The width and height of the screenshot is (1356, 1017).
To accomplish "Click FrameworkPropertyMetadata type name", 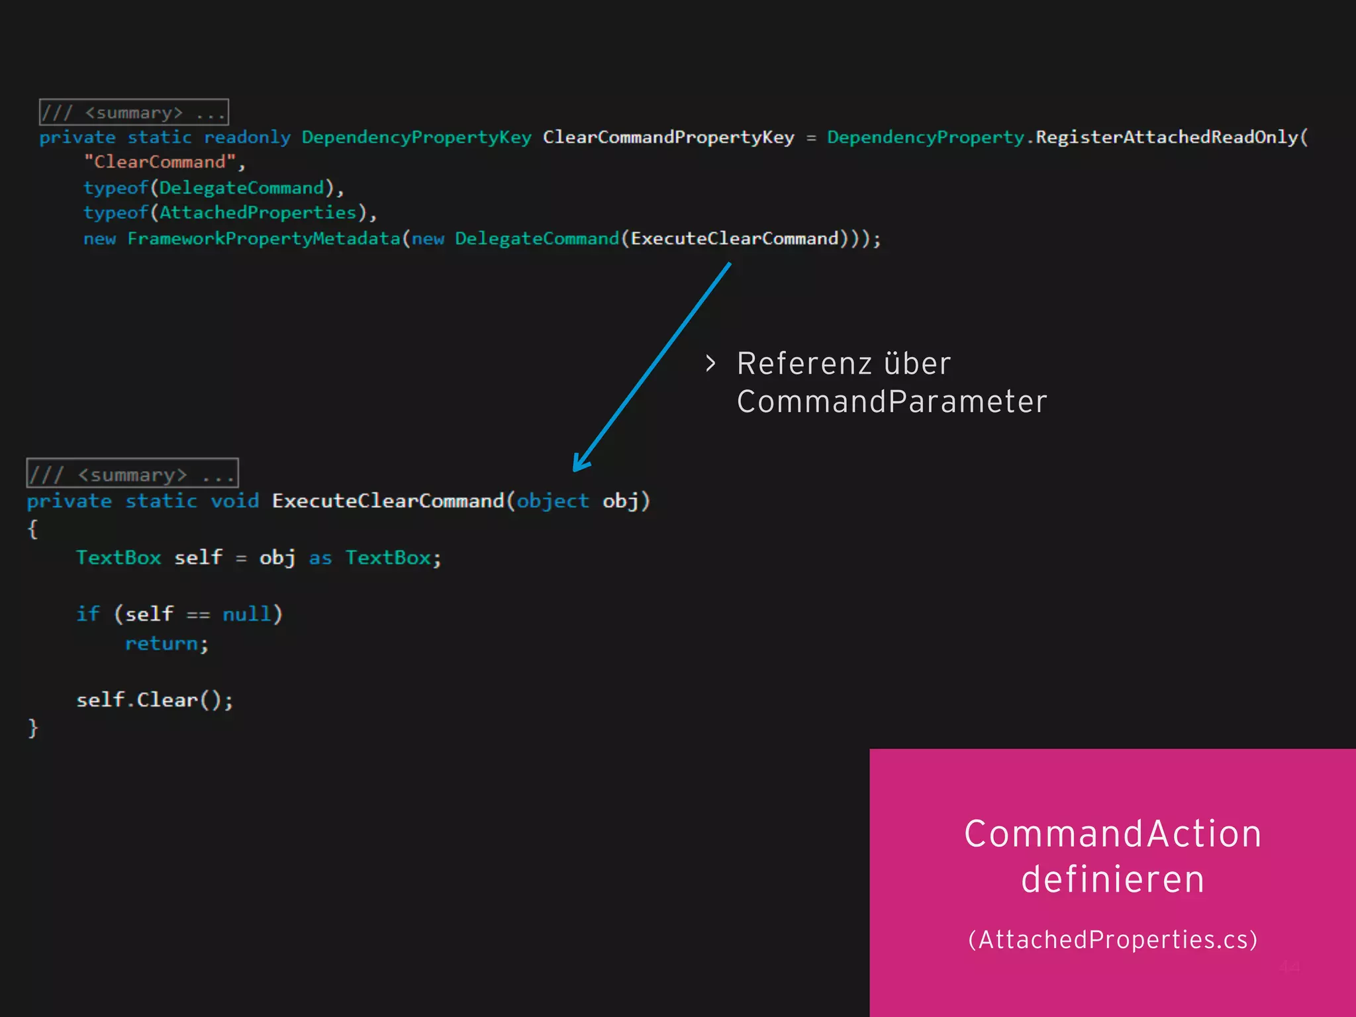I will [x=264, y=238].
